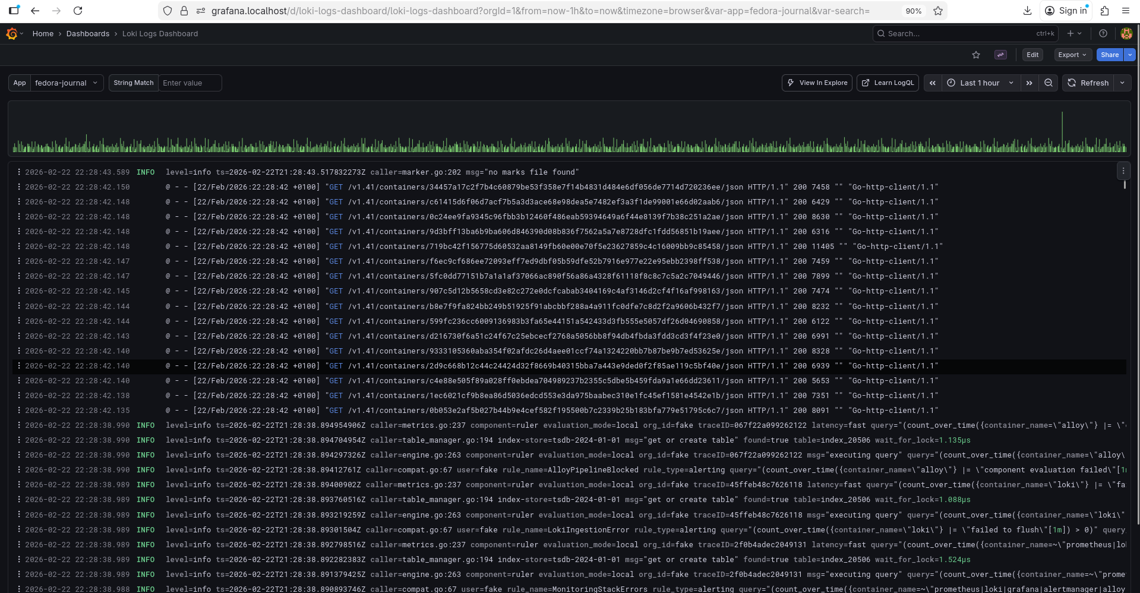This screenshot has height=593, width=1140.
Task: Click the Dashboards breadcrumb
Action: [x=88, y=34]
